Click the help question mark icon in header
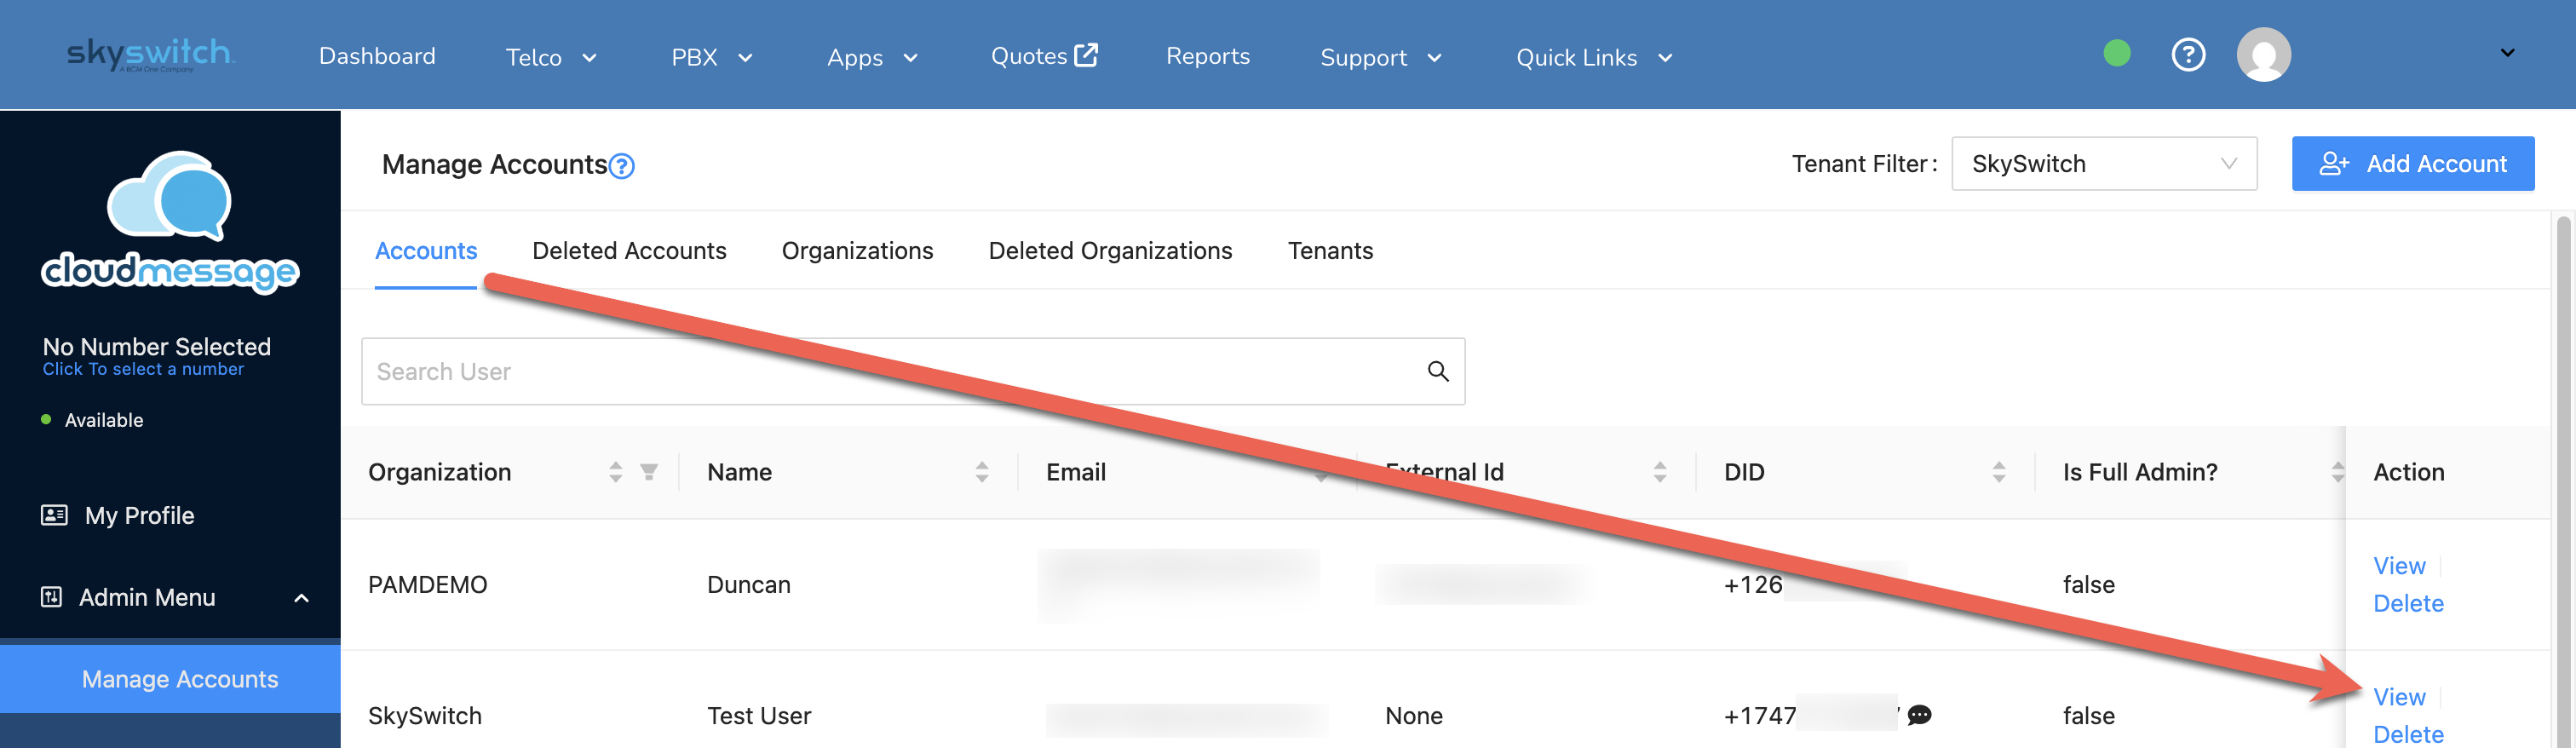The width and height of the screenshot is (2576, 748). point(2188,54)
